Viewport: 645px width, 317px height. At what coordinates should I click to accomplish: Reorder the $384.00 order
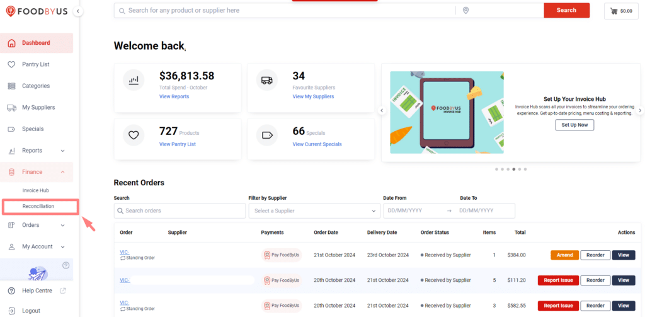[x=595, y=255]
